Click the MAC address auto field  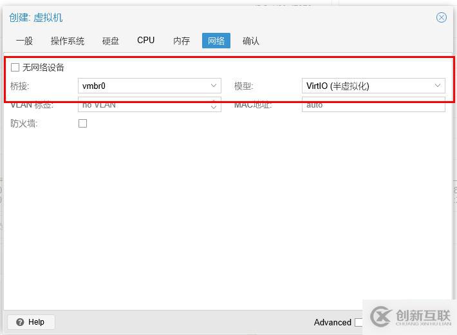(373, 104)
